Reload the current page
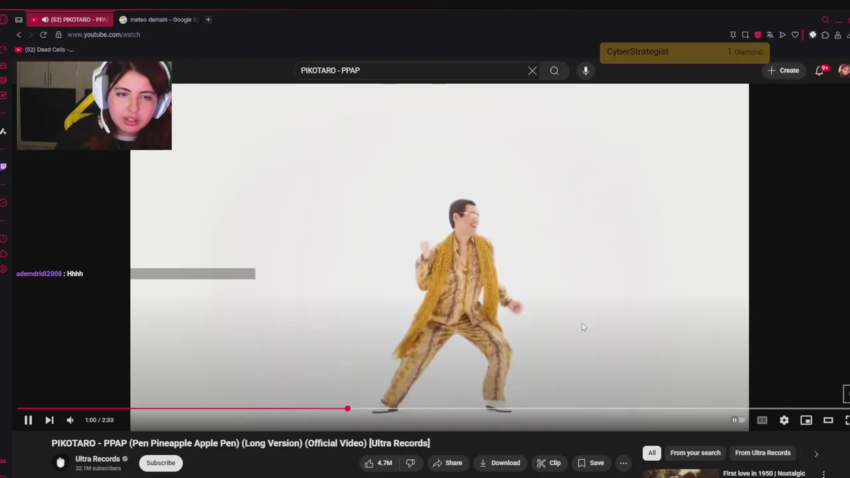Screen dimensions: 850x478 tap(43, 35)
